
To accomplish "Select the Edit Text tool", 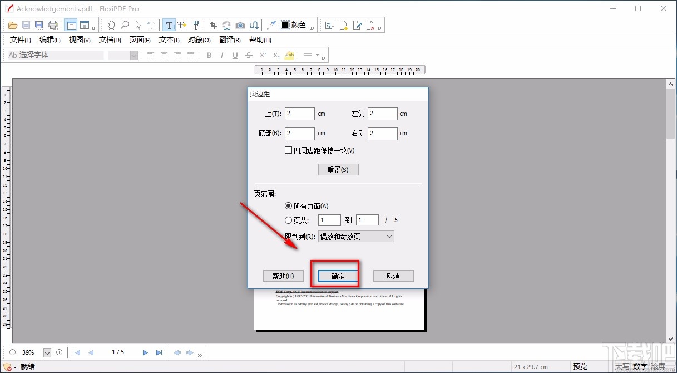I will (x=169, y=24).
